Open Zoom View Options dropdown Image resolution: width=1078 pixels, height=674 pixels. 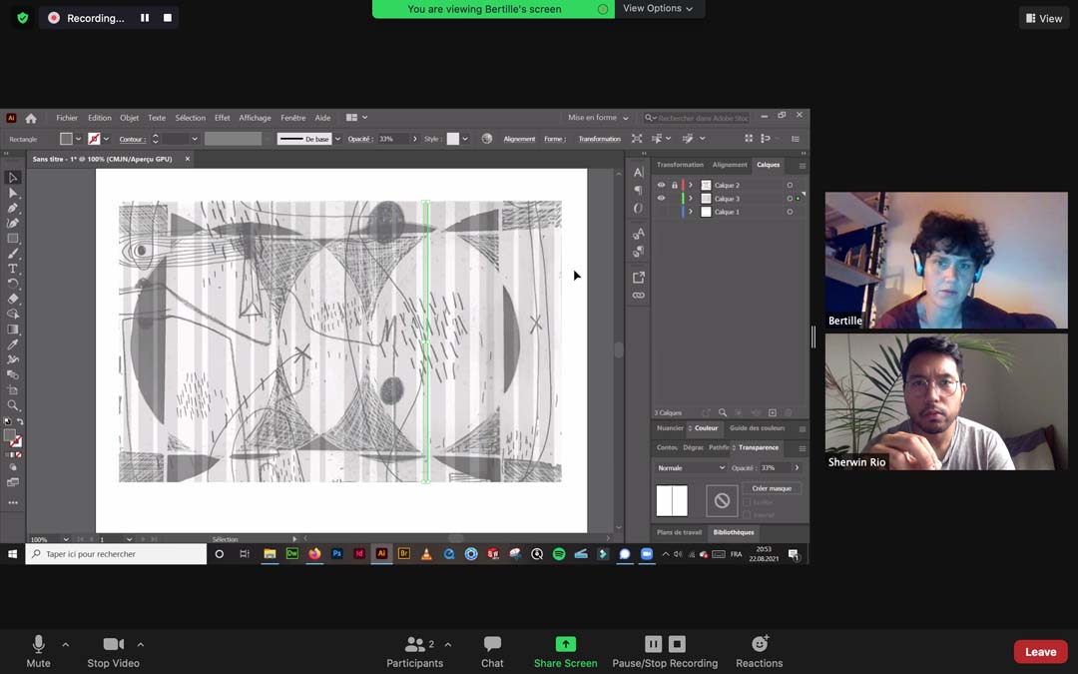click(x=658, y=8)
